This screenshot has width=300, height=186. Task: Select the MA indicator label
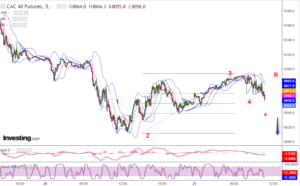[x=3, y=19]
